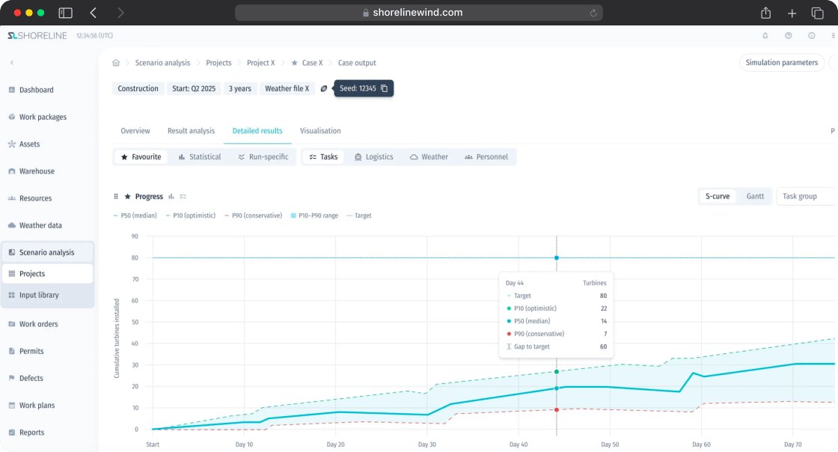
Task: Open the Task group dropdown
Action: pos(807,197)
